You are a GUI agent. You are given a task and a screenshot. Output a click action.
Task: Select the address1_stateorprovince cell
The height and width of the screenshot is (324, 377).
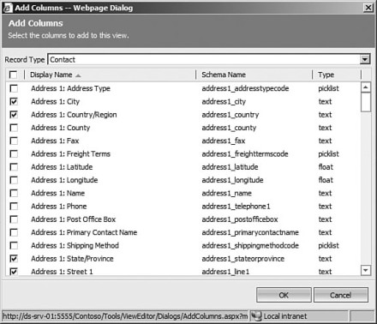click(x=242, y=259)
